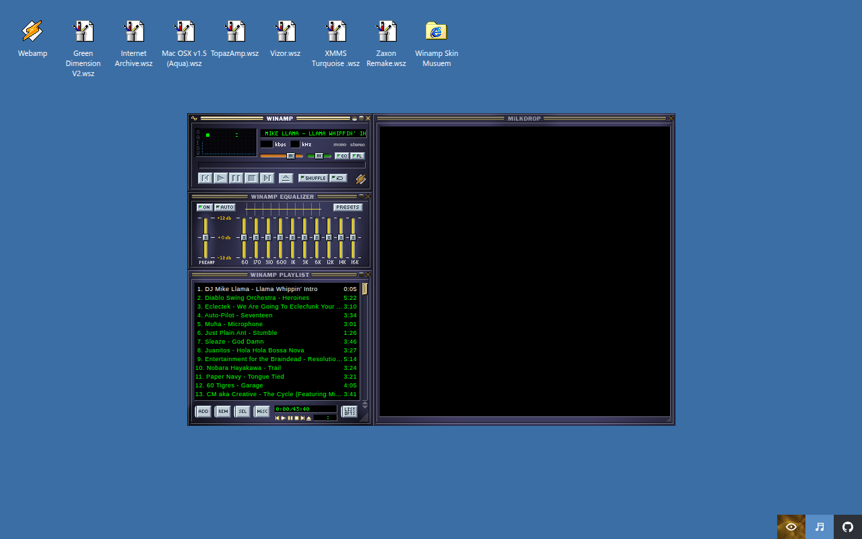The image size is (862, 539).
Task: Select Just Plain Ant - Stumble track
Action: coord(277,333)
